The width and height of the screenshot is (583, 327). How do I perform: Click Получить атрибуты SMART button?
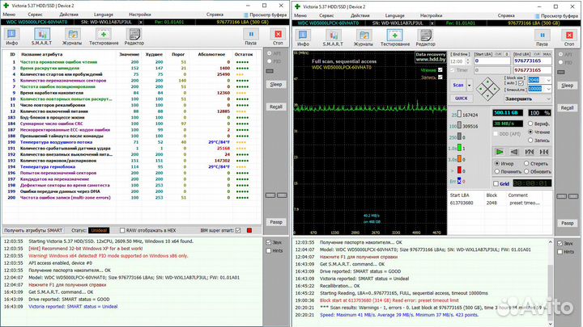[x=33, y=230]
